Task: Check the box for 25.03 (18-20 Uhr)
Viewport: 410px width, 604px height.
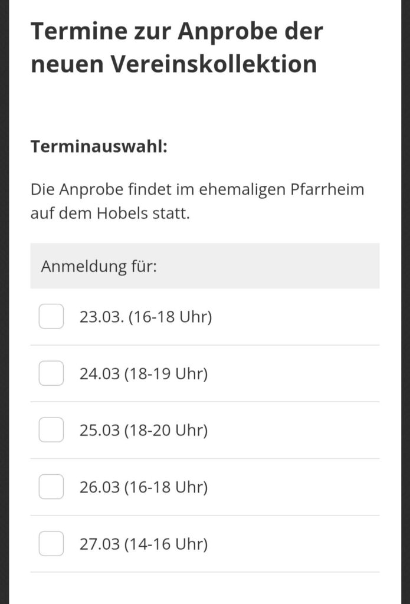Action: (51, 430)
